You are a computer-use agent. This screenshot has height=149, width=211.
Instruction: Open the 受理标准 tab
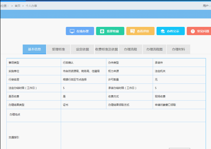coord(58,50)
